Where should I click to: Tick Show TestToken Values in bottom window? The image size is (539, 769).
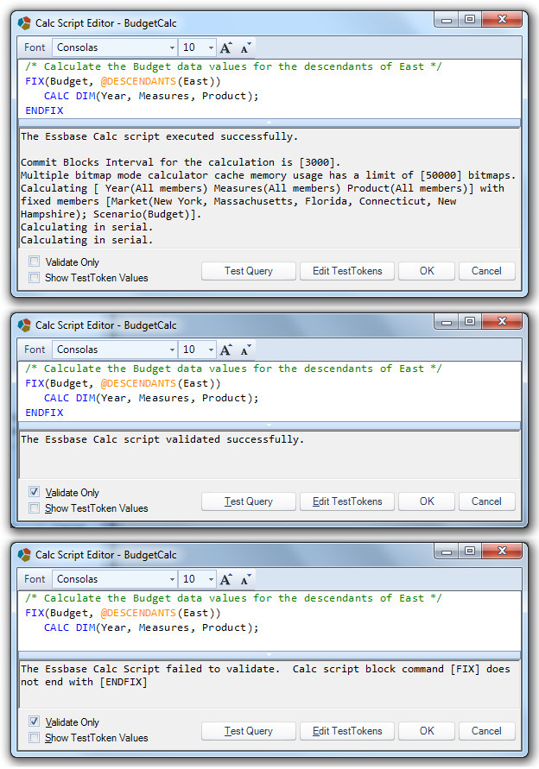click(x=34, y=738)
